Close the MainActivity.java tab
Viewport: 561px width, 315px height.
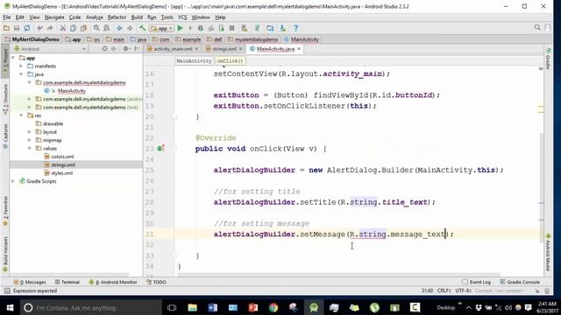click(299, 49)
